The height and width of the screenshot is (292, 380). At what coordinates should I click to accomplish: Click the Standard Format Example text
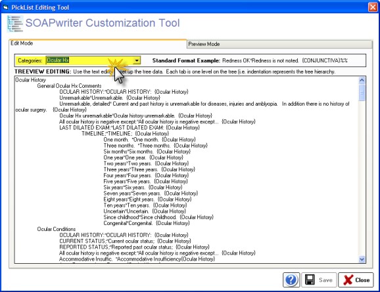pos(250,60)
